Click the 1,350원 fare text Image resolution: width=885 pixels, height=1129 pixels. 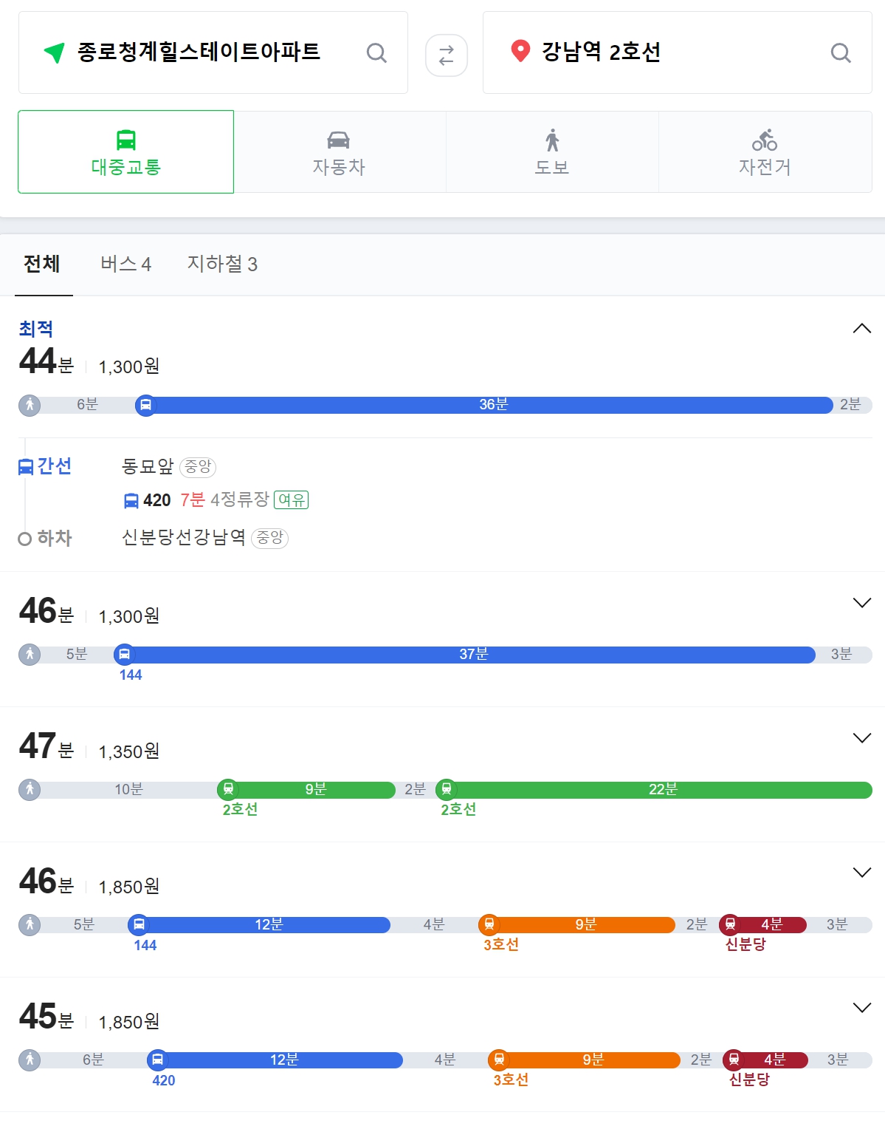point(129,751)
